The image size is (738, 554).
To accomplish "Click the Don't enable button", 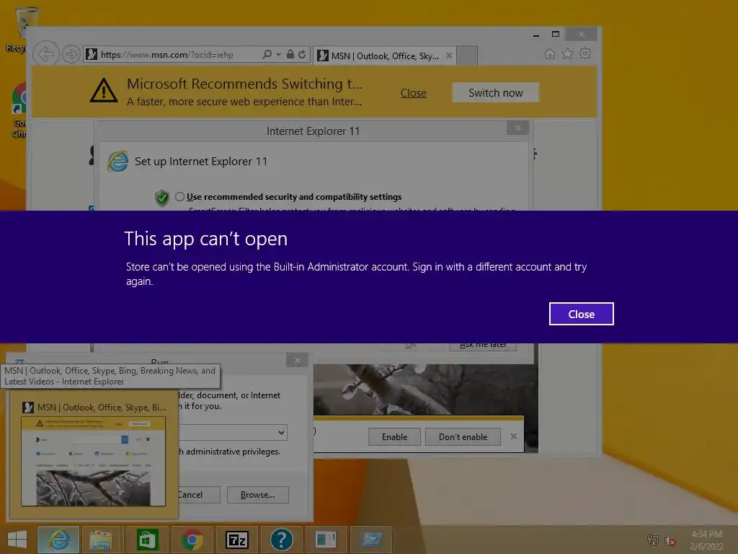I will point(463,436).
